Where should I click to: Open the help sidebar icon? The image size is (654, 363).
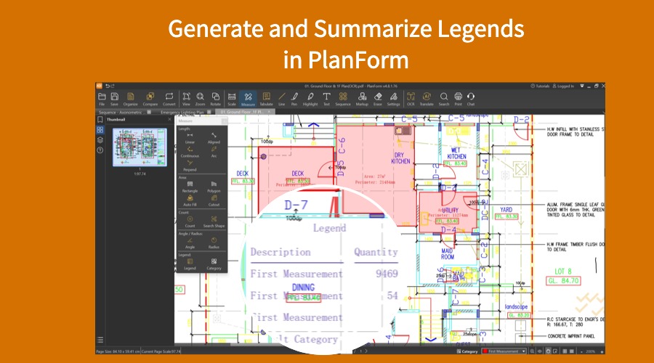tap(100, 150)
